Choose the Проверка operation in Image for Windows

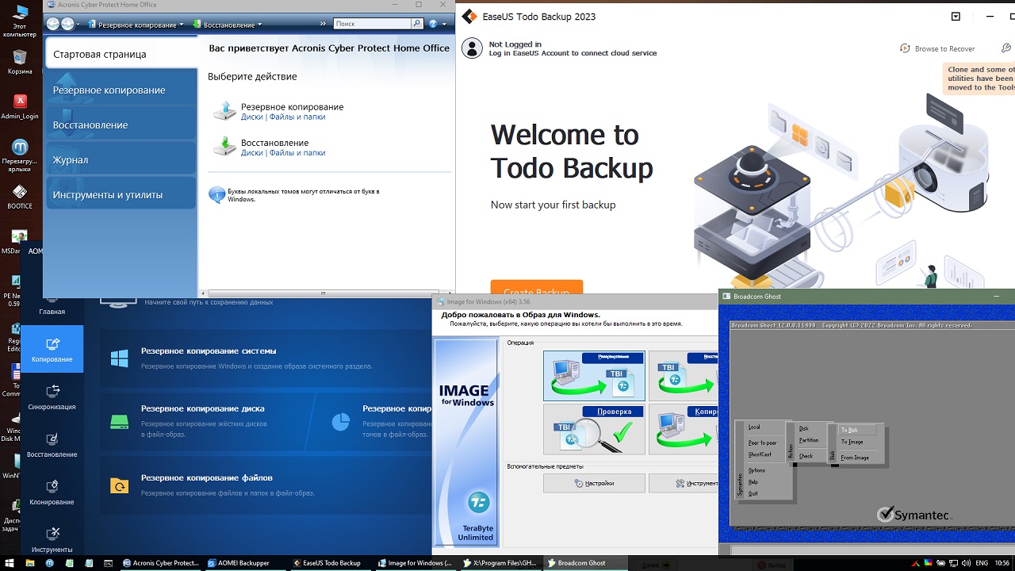pos(593,429)
